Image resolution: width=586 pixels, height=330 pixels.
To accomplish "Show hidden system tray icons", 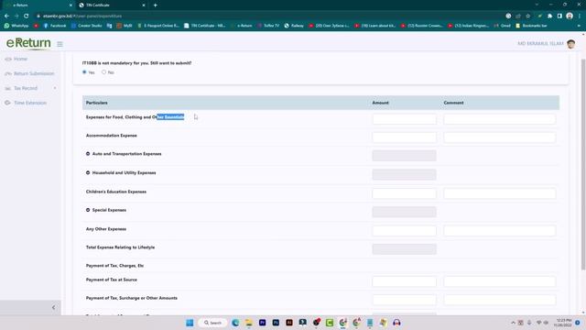I will 513,323.
